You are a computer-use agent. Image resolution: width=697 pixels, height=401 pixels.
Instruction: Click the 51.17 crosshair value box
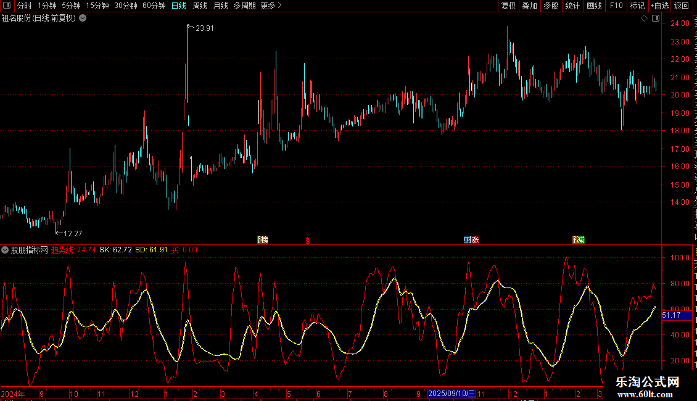click(x=677, y=315)
